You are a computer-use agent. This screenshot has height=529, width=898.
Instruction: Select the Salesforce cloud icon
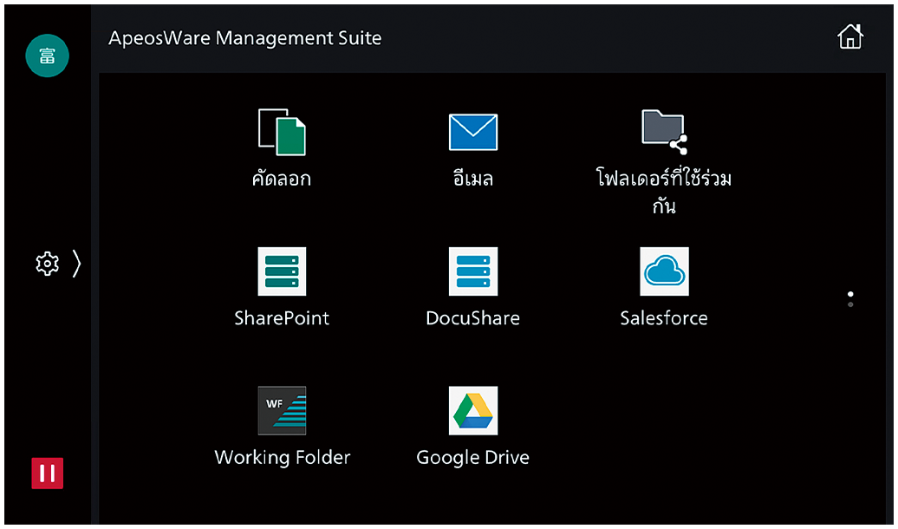pos(663,271)
